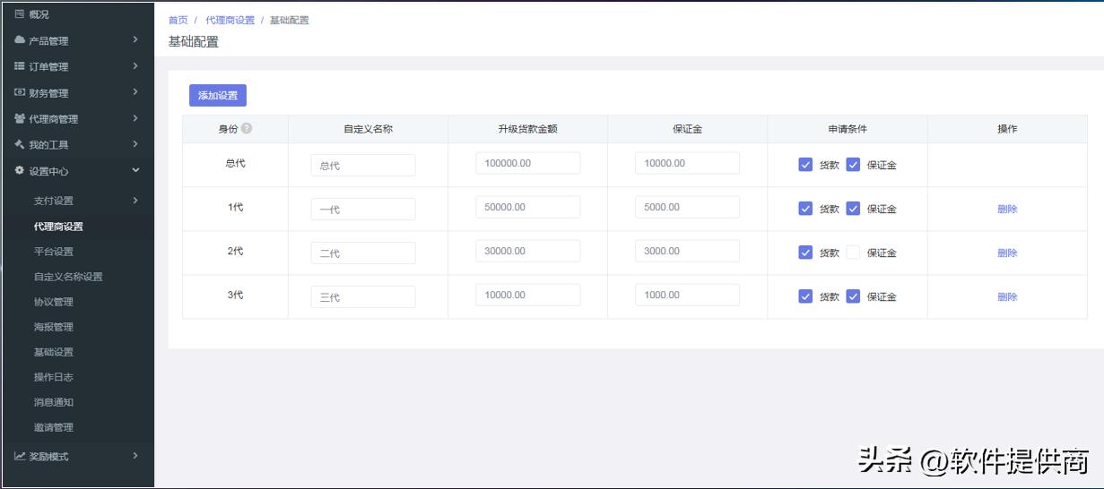Click the cloud icon beside 产品管理
The height and width of the screenshot is (489, 1104).
tap(20, 40)
